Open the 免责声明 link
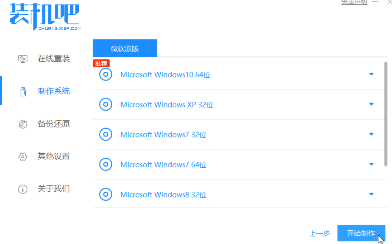Screen dimensions: 392x244 click(x=354, y=2)
